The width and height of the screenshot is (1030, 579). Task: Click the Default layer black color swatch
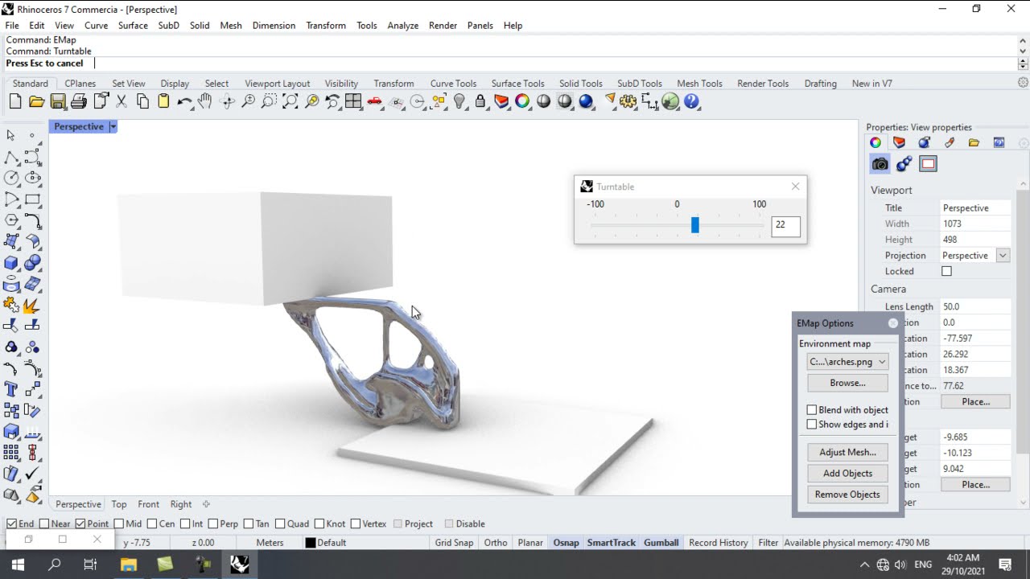coord(310,543)
